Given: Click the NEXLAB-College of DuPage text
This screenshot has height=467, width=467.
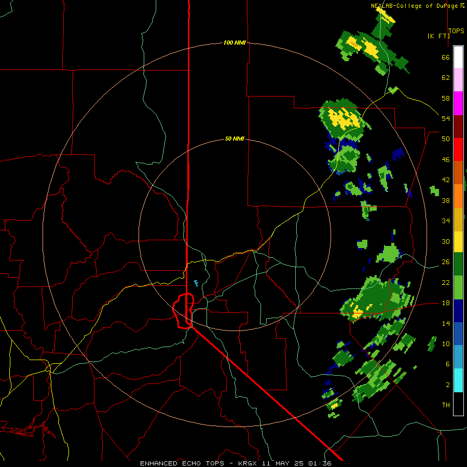Looking at the screenshot, I should [414, 6].
